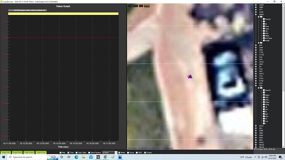
Task: Open the Photos app taskbar icon
Action: pyautogui.click(x=120, y=157)
